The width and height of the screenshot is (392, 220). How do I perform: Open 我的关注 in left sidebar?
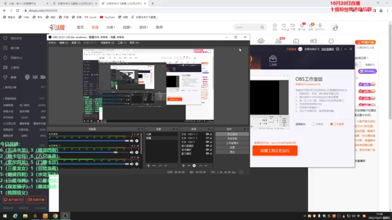tap(13, 39)
